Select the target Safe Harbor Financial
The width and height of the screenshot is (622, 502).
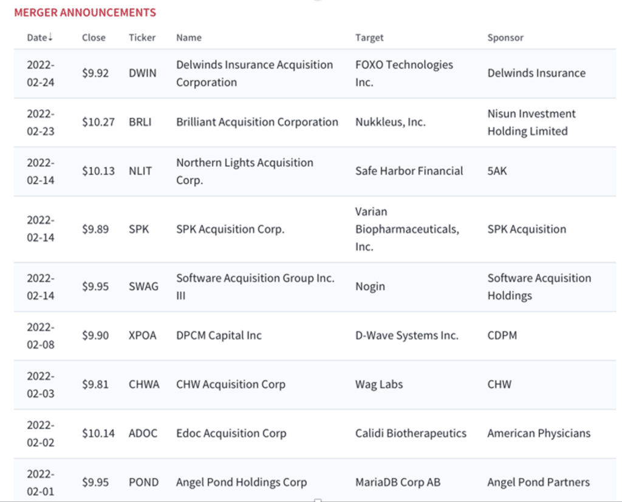[409, 171]
